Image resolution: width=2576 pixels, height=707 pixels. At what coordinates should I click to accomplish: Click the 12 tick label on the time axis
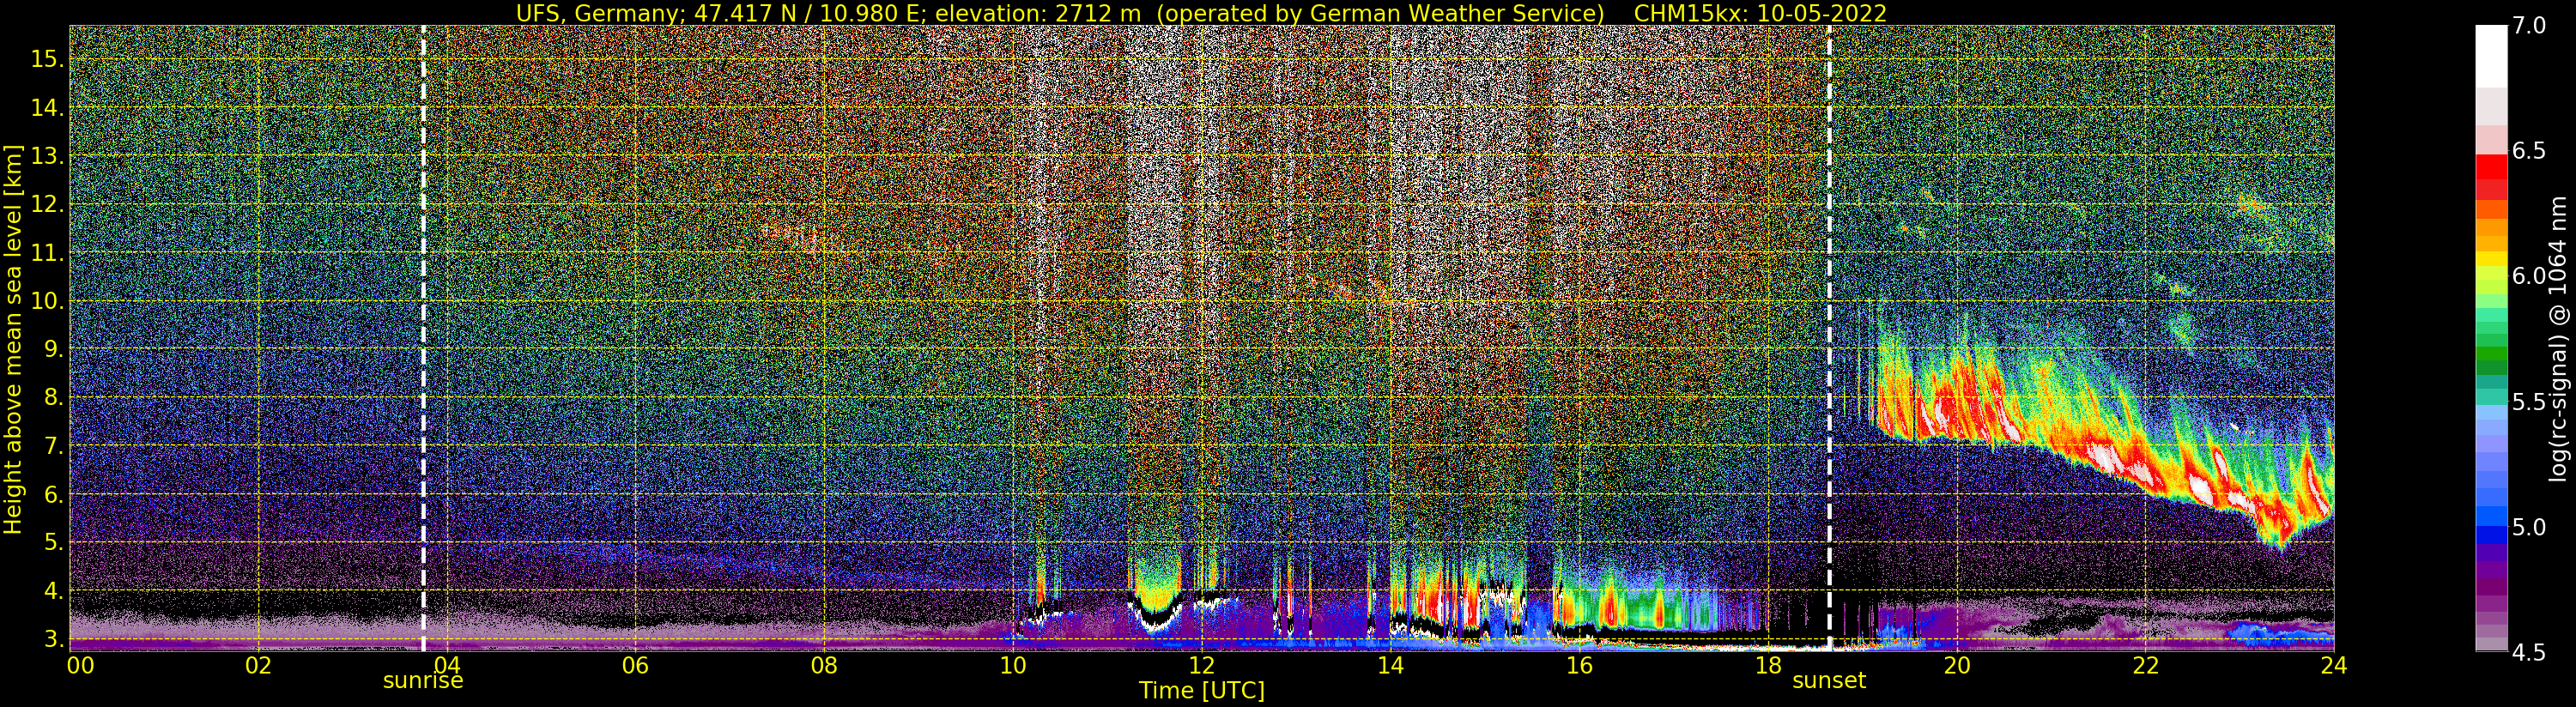(1202, 665)
